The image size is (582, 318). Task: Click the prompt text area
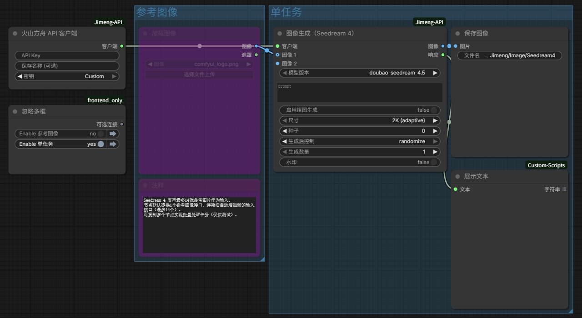[360, 92]
